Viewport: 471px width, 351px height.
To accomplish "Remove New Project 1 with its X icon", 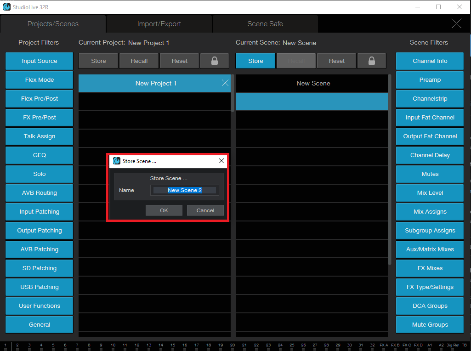I will (225, 83).
